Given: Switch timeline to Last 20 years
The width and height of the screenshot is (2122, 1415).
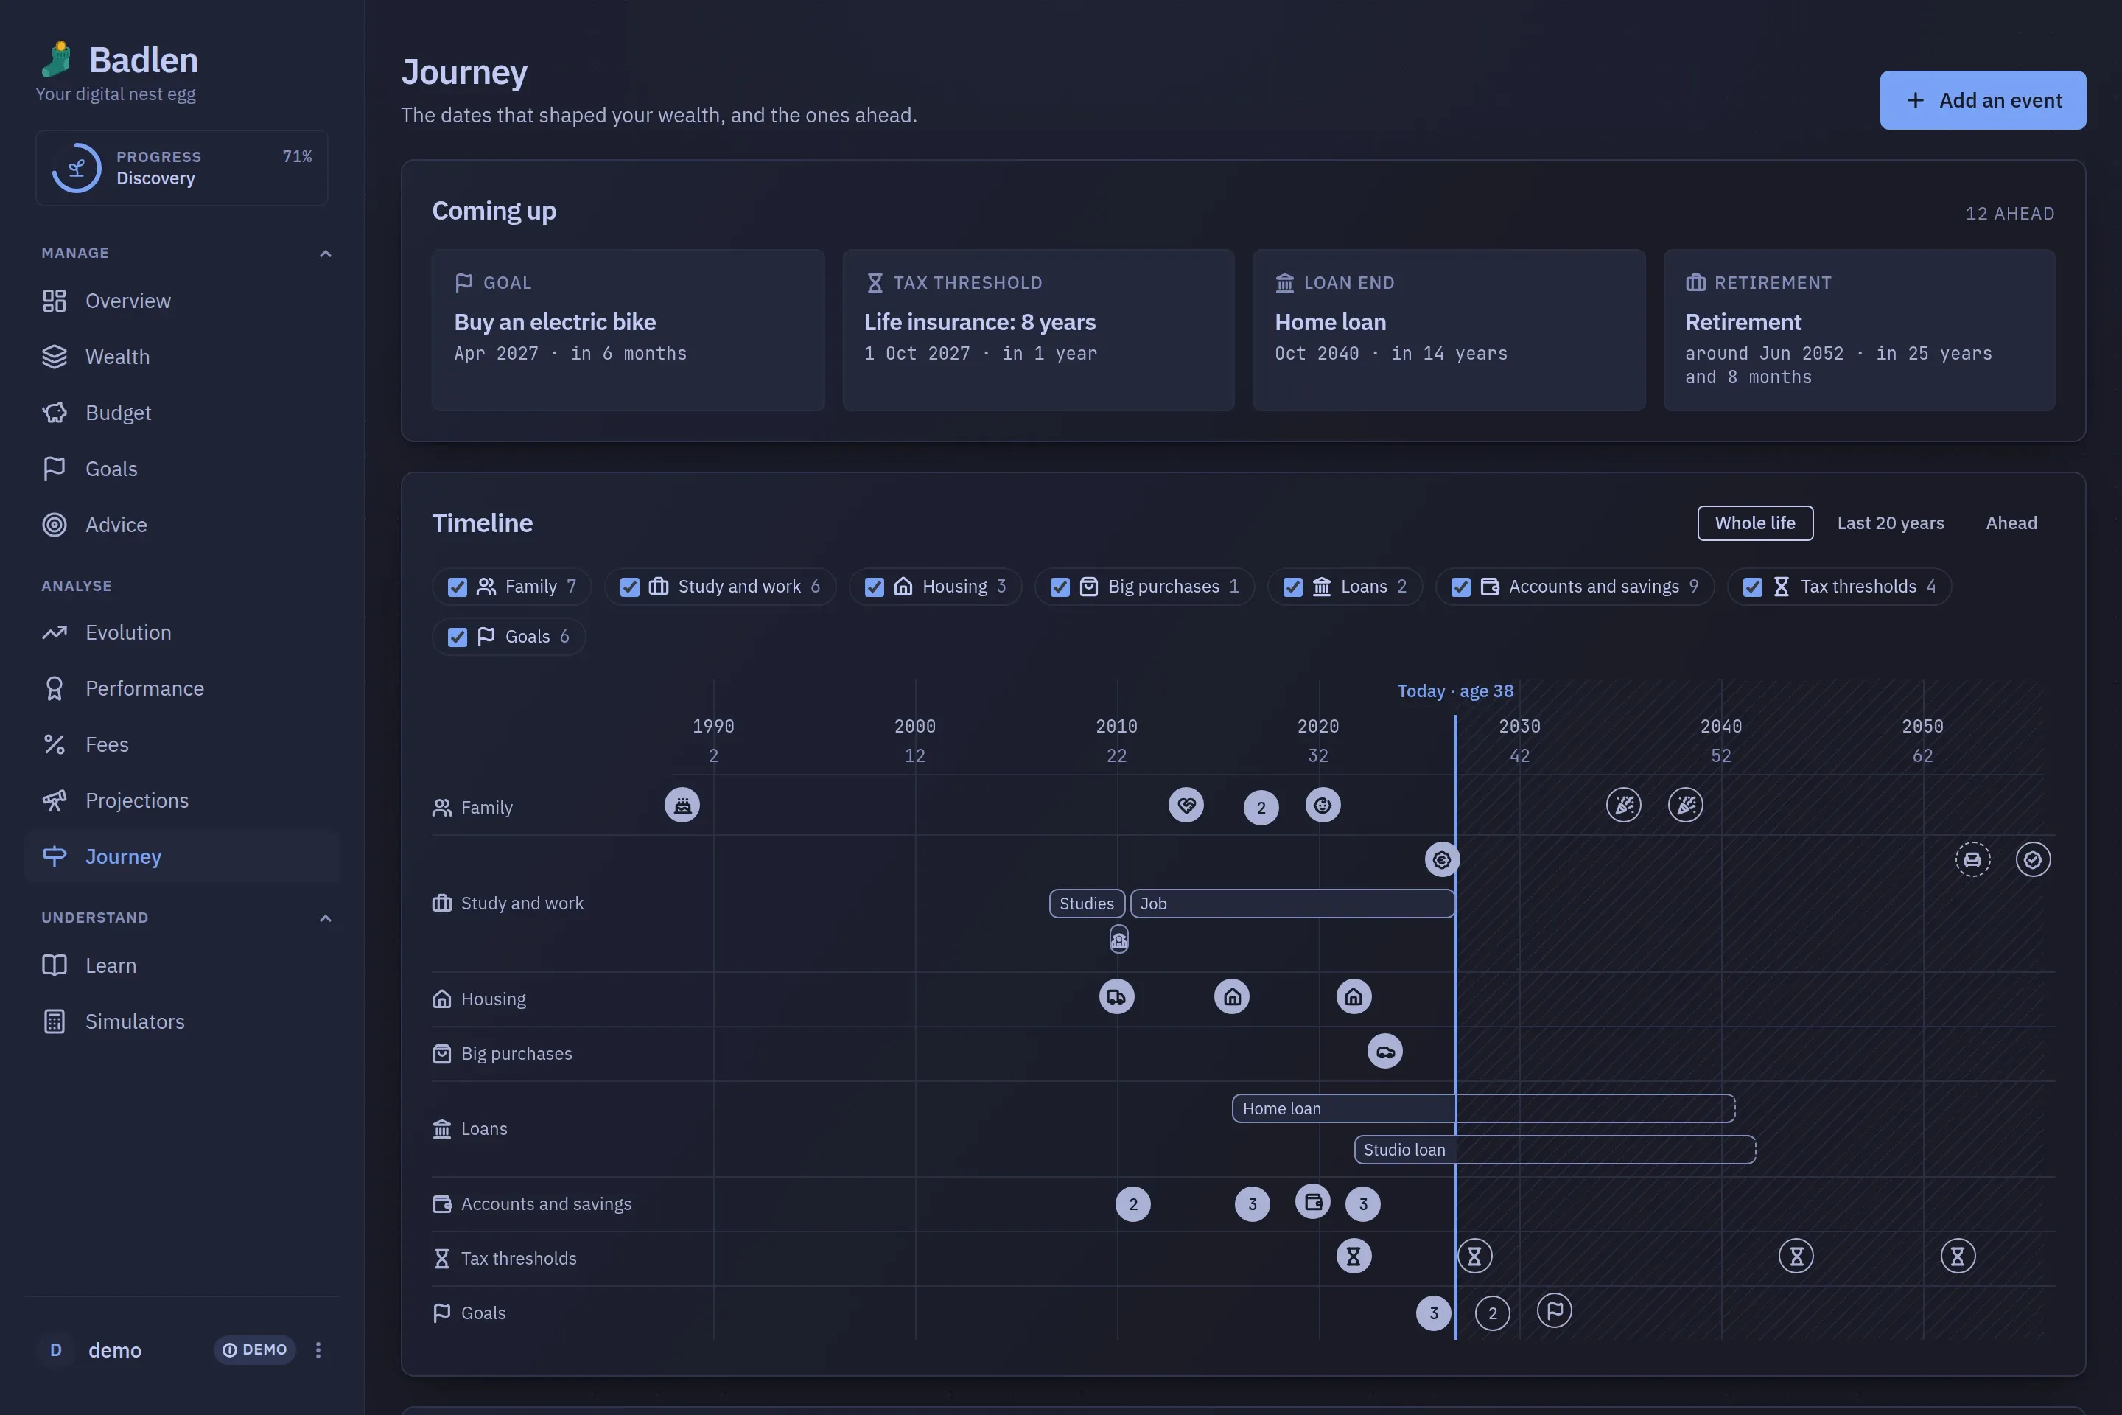Looking at the screenshot, I should (x=1890, y=523).
